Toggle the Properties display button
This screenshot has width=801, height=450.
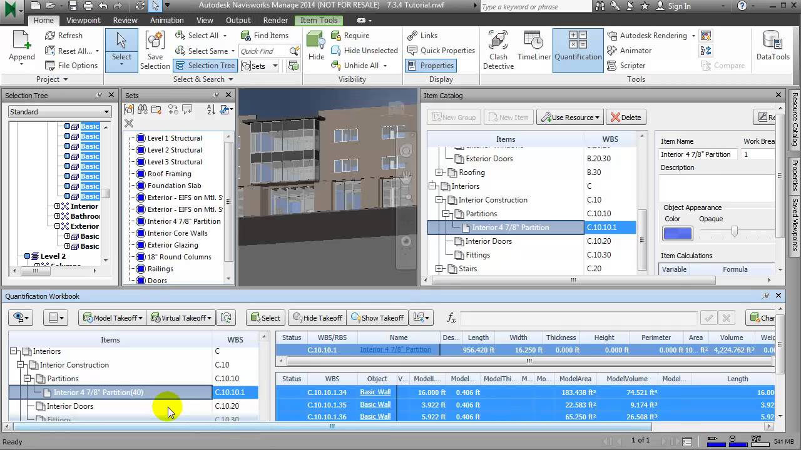coord(430,66)
